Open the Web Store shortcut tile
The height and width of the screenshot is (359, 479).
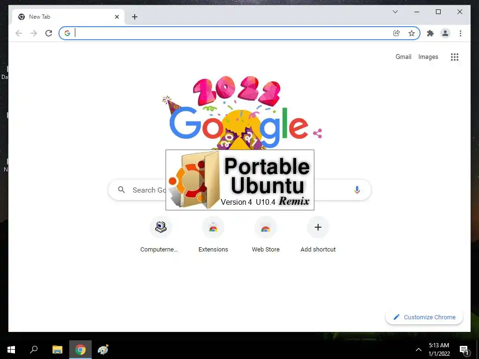point(266,235)
